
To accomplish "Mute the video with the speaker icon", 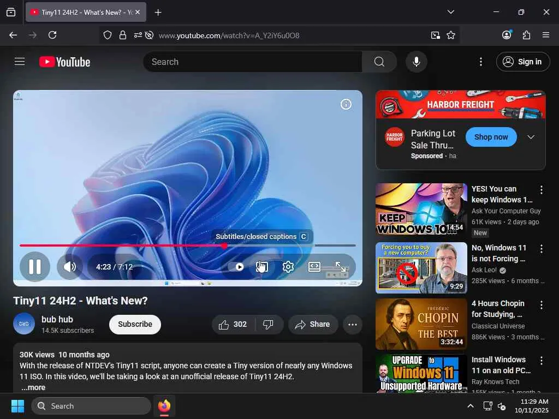I will tap(69, 266).
